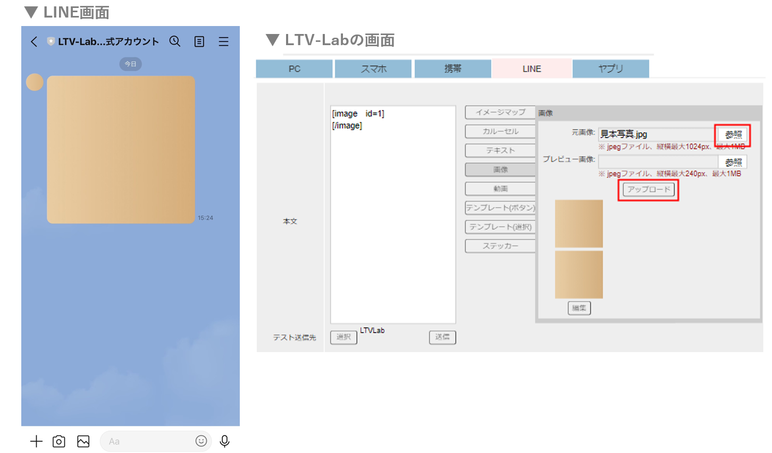Switch to the スマホ tab
772x453 pixels.
[373, 69]
